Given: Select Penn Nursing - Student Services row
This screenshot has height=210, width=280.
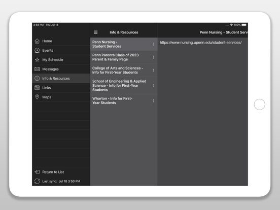Looking at the screenshot, I should [124, 44].
